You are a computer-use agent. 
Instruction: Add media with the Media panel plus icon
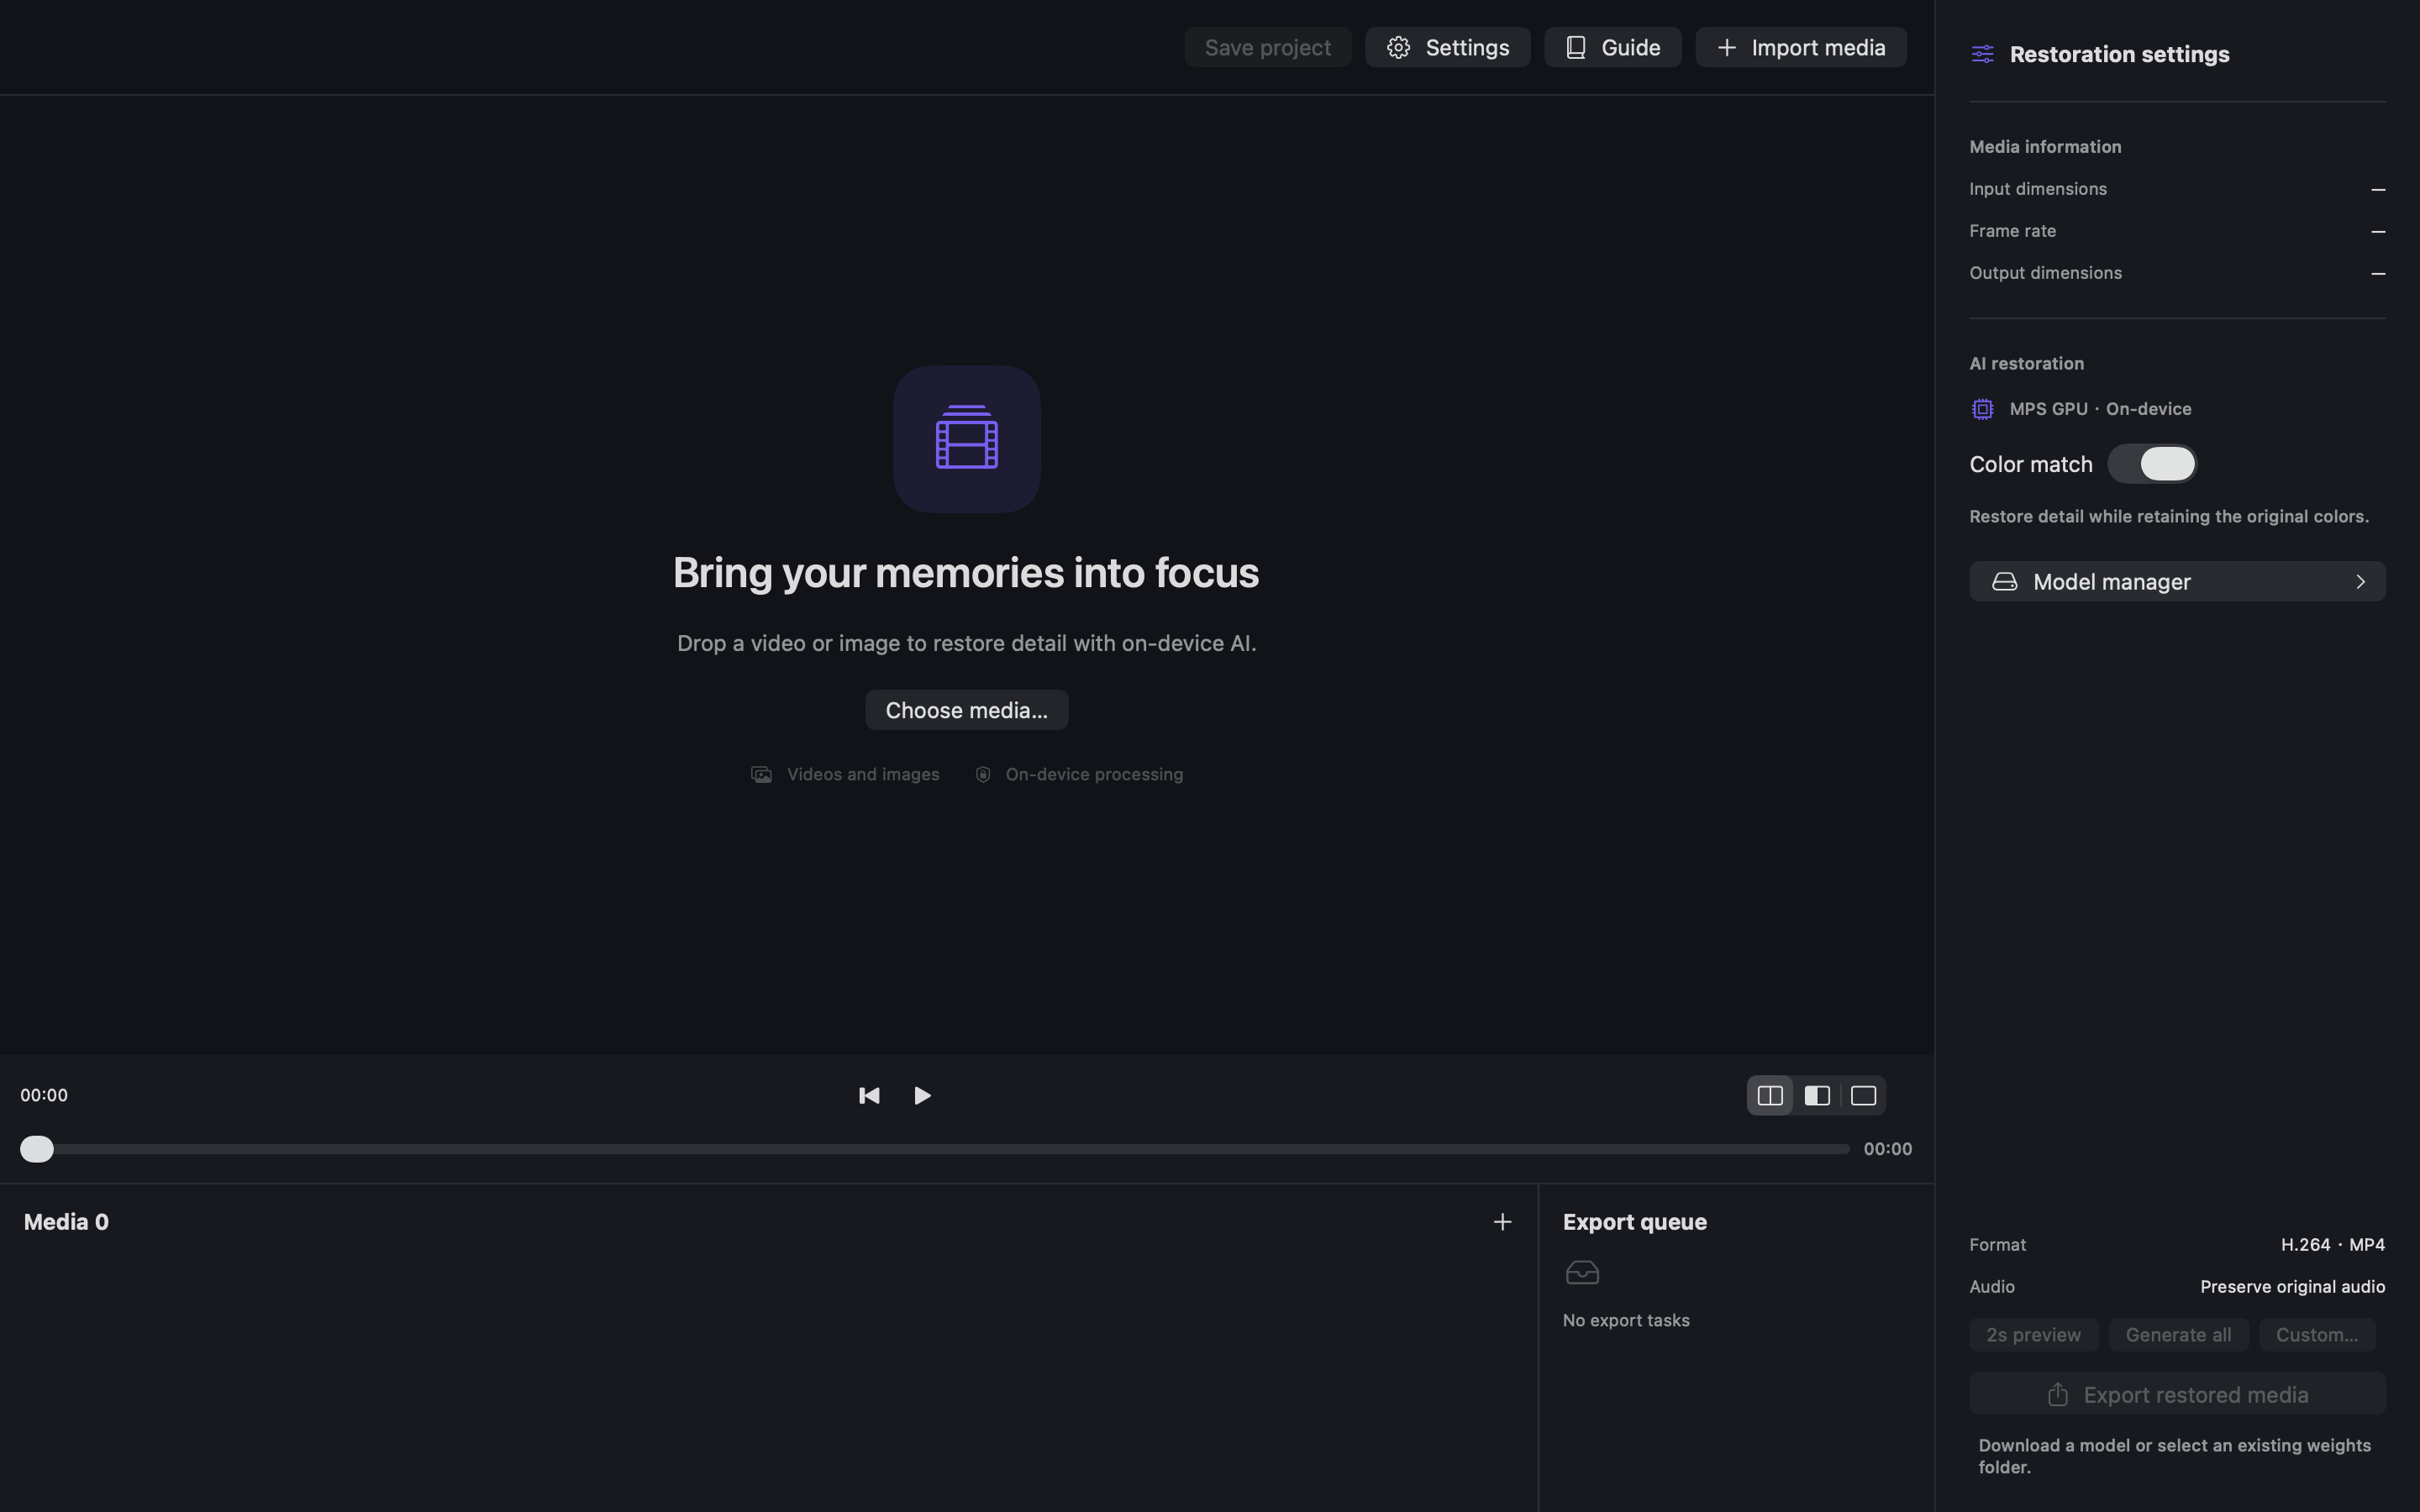coord(1501,1222)
